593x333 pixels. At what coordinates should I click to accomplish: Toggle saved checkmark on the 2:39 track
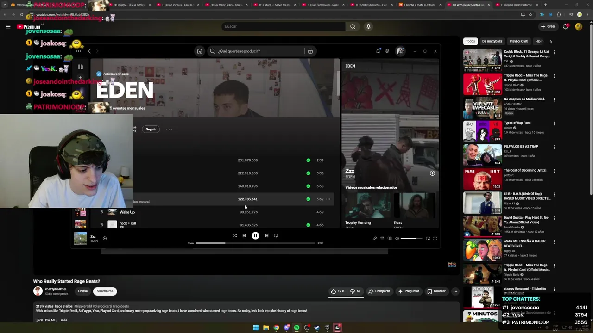(308, 160)
